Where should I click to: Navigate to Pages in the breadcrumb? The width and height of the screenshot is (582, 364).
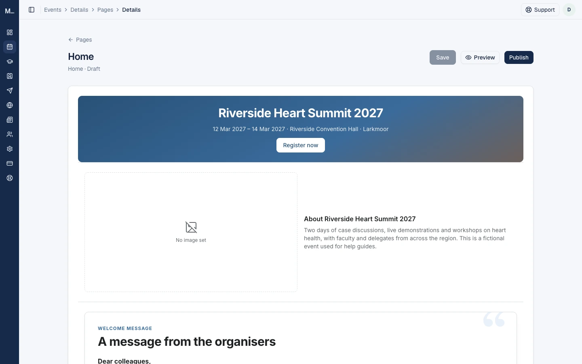(x=105, y=10)
